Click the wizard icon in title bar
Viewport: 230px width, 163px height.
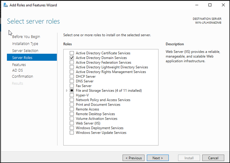[x=5, y=5]
